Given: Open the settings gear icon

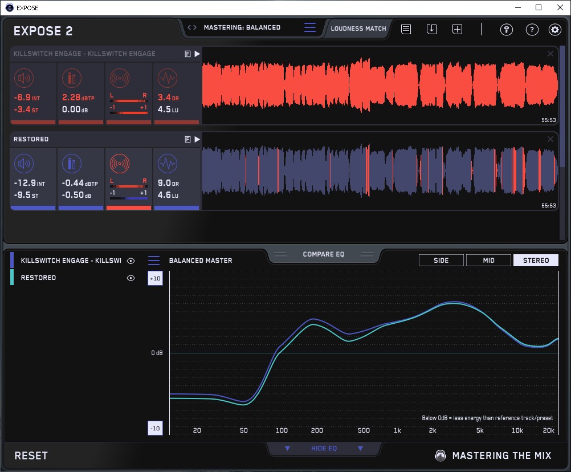Looking at the screenshot, I should (x=554, y=30).
